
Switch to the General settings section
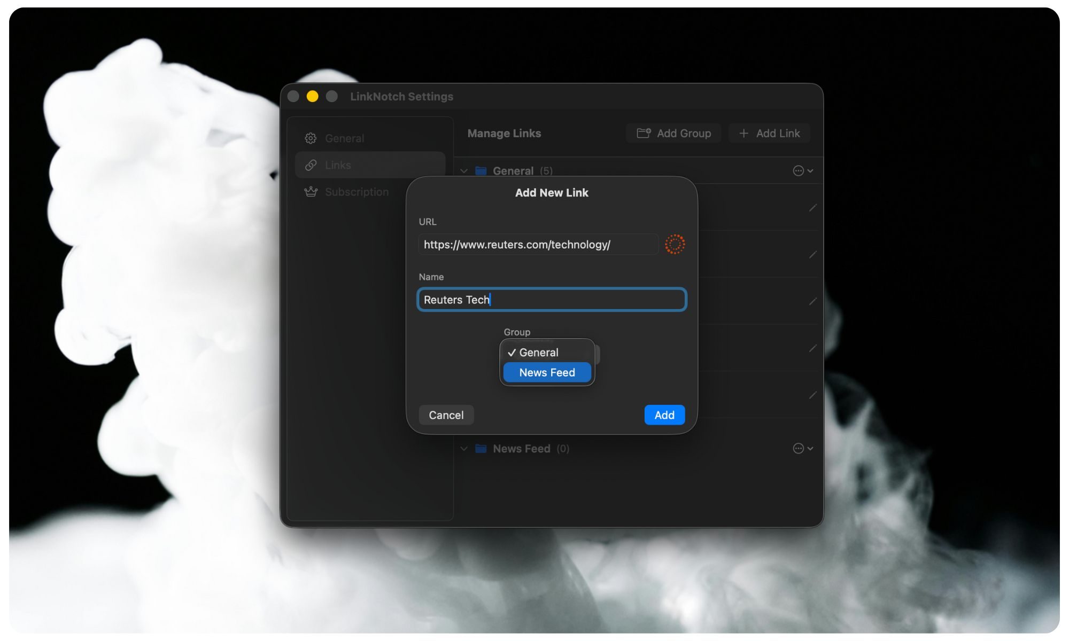point(345,138)
